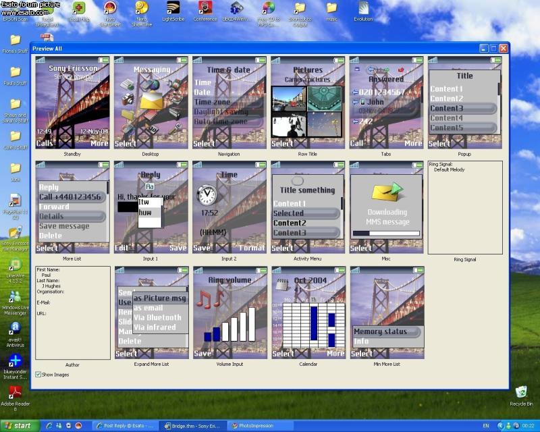Viewport: 540px width, 432px height.
Task: Open Sony Ericsson File Manager shortcut
Action: [14, 233]
